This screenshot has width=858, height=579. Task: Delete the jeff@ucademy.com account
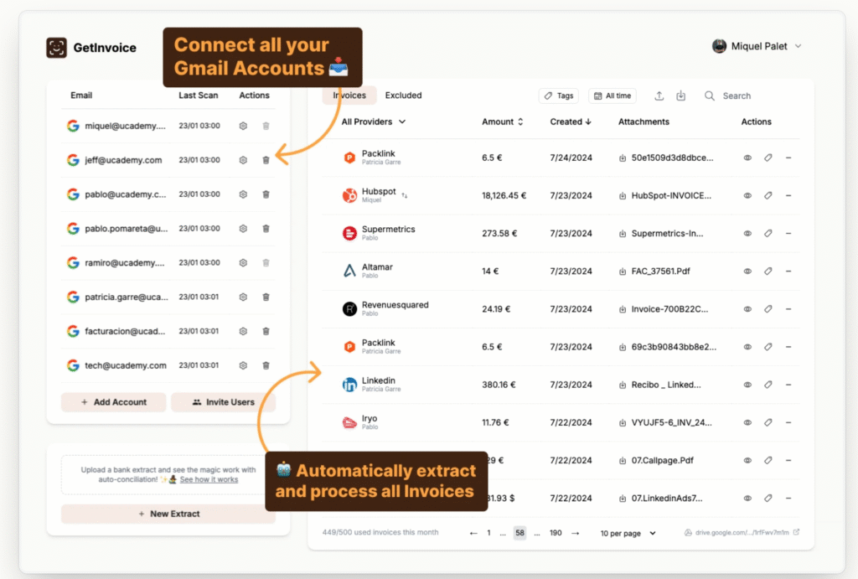coord(266,160)
